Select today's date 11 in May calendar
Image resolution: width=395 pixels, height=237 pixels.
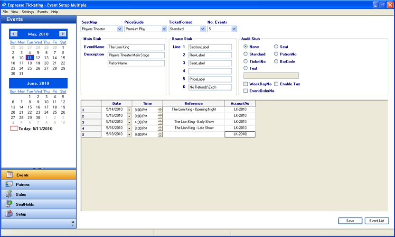click(30, 58)
